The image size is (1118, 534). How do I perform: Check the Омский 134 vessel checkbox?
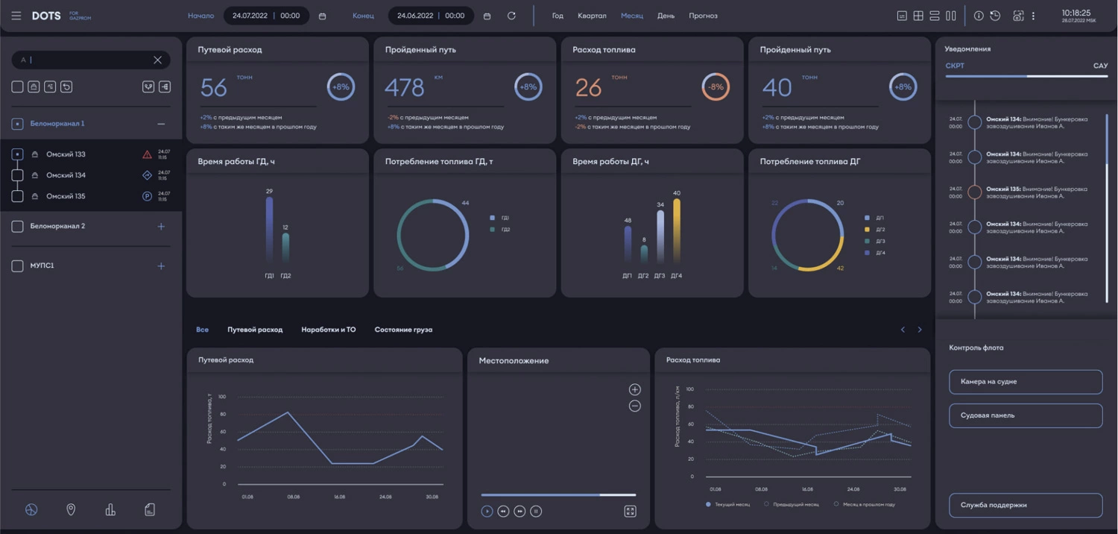(18, 175)
